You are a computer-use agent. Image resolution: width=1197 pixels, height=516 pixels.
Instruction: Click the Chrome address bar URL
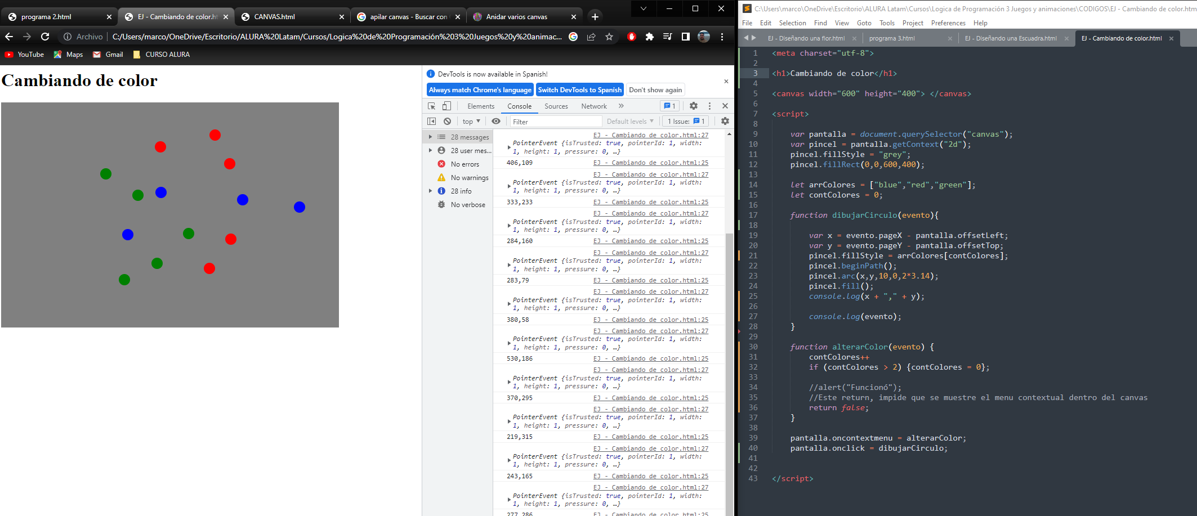(337, 37)
